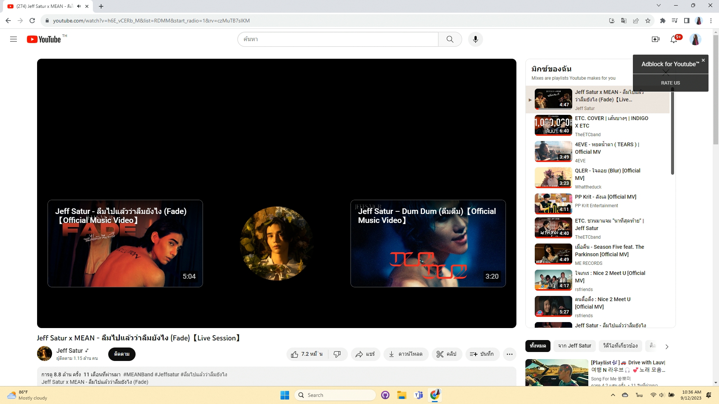Go to YouTube home via logo
Image resolution: width=719 pixels, height=404 pixels.
pyautogui.click(x=44, y=39)
